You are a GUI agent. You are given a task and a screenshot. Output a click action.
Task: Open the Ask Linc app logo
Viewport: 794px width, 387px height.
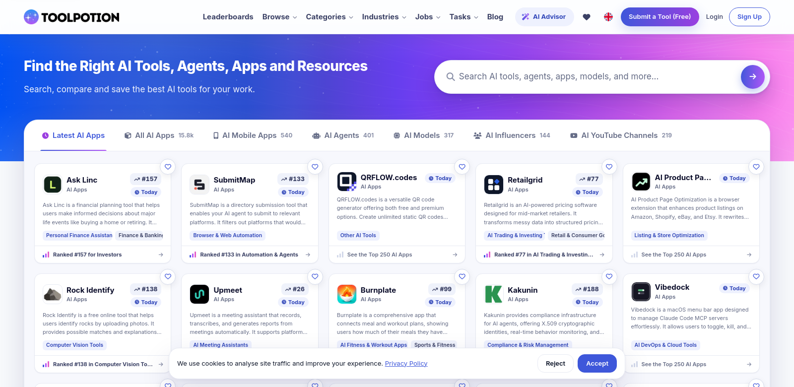52,185
